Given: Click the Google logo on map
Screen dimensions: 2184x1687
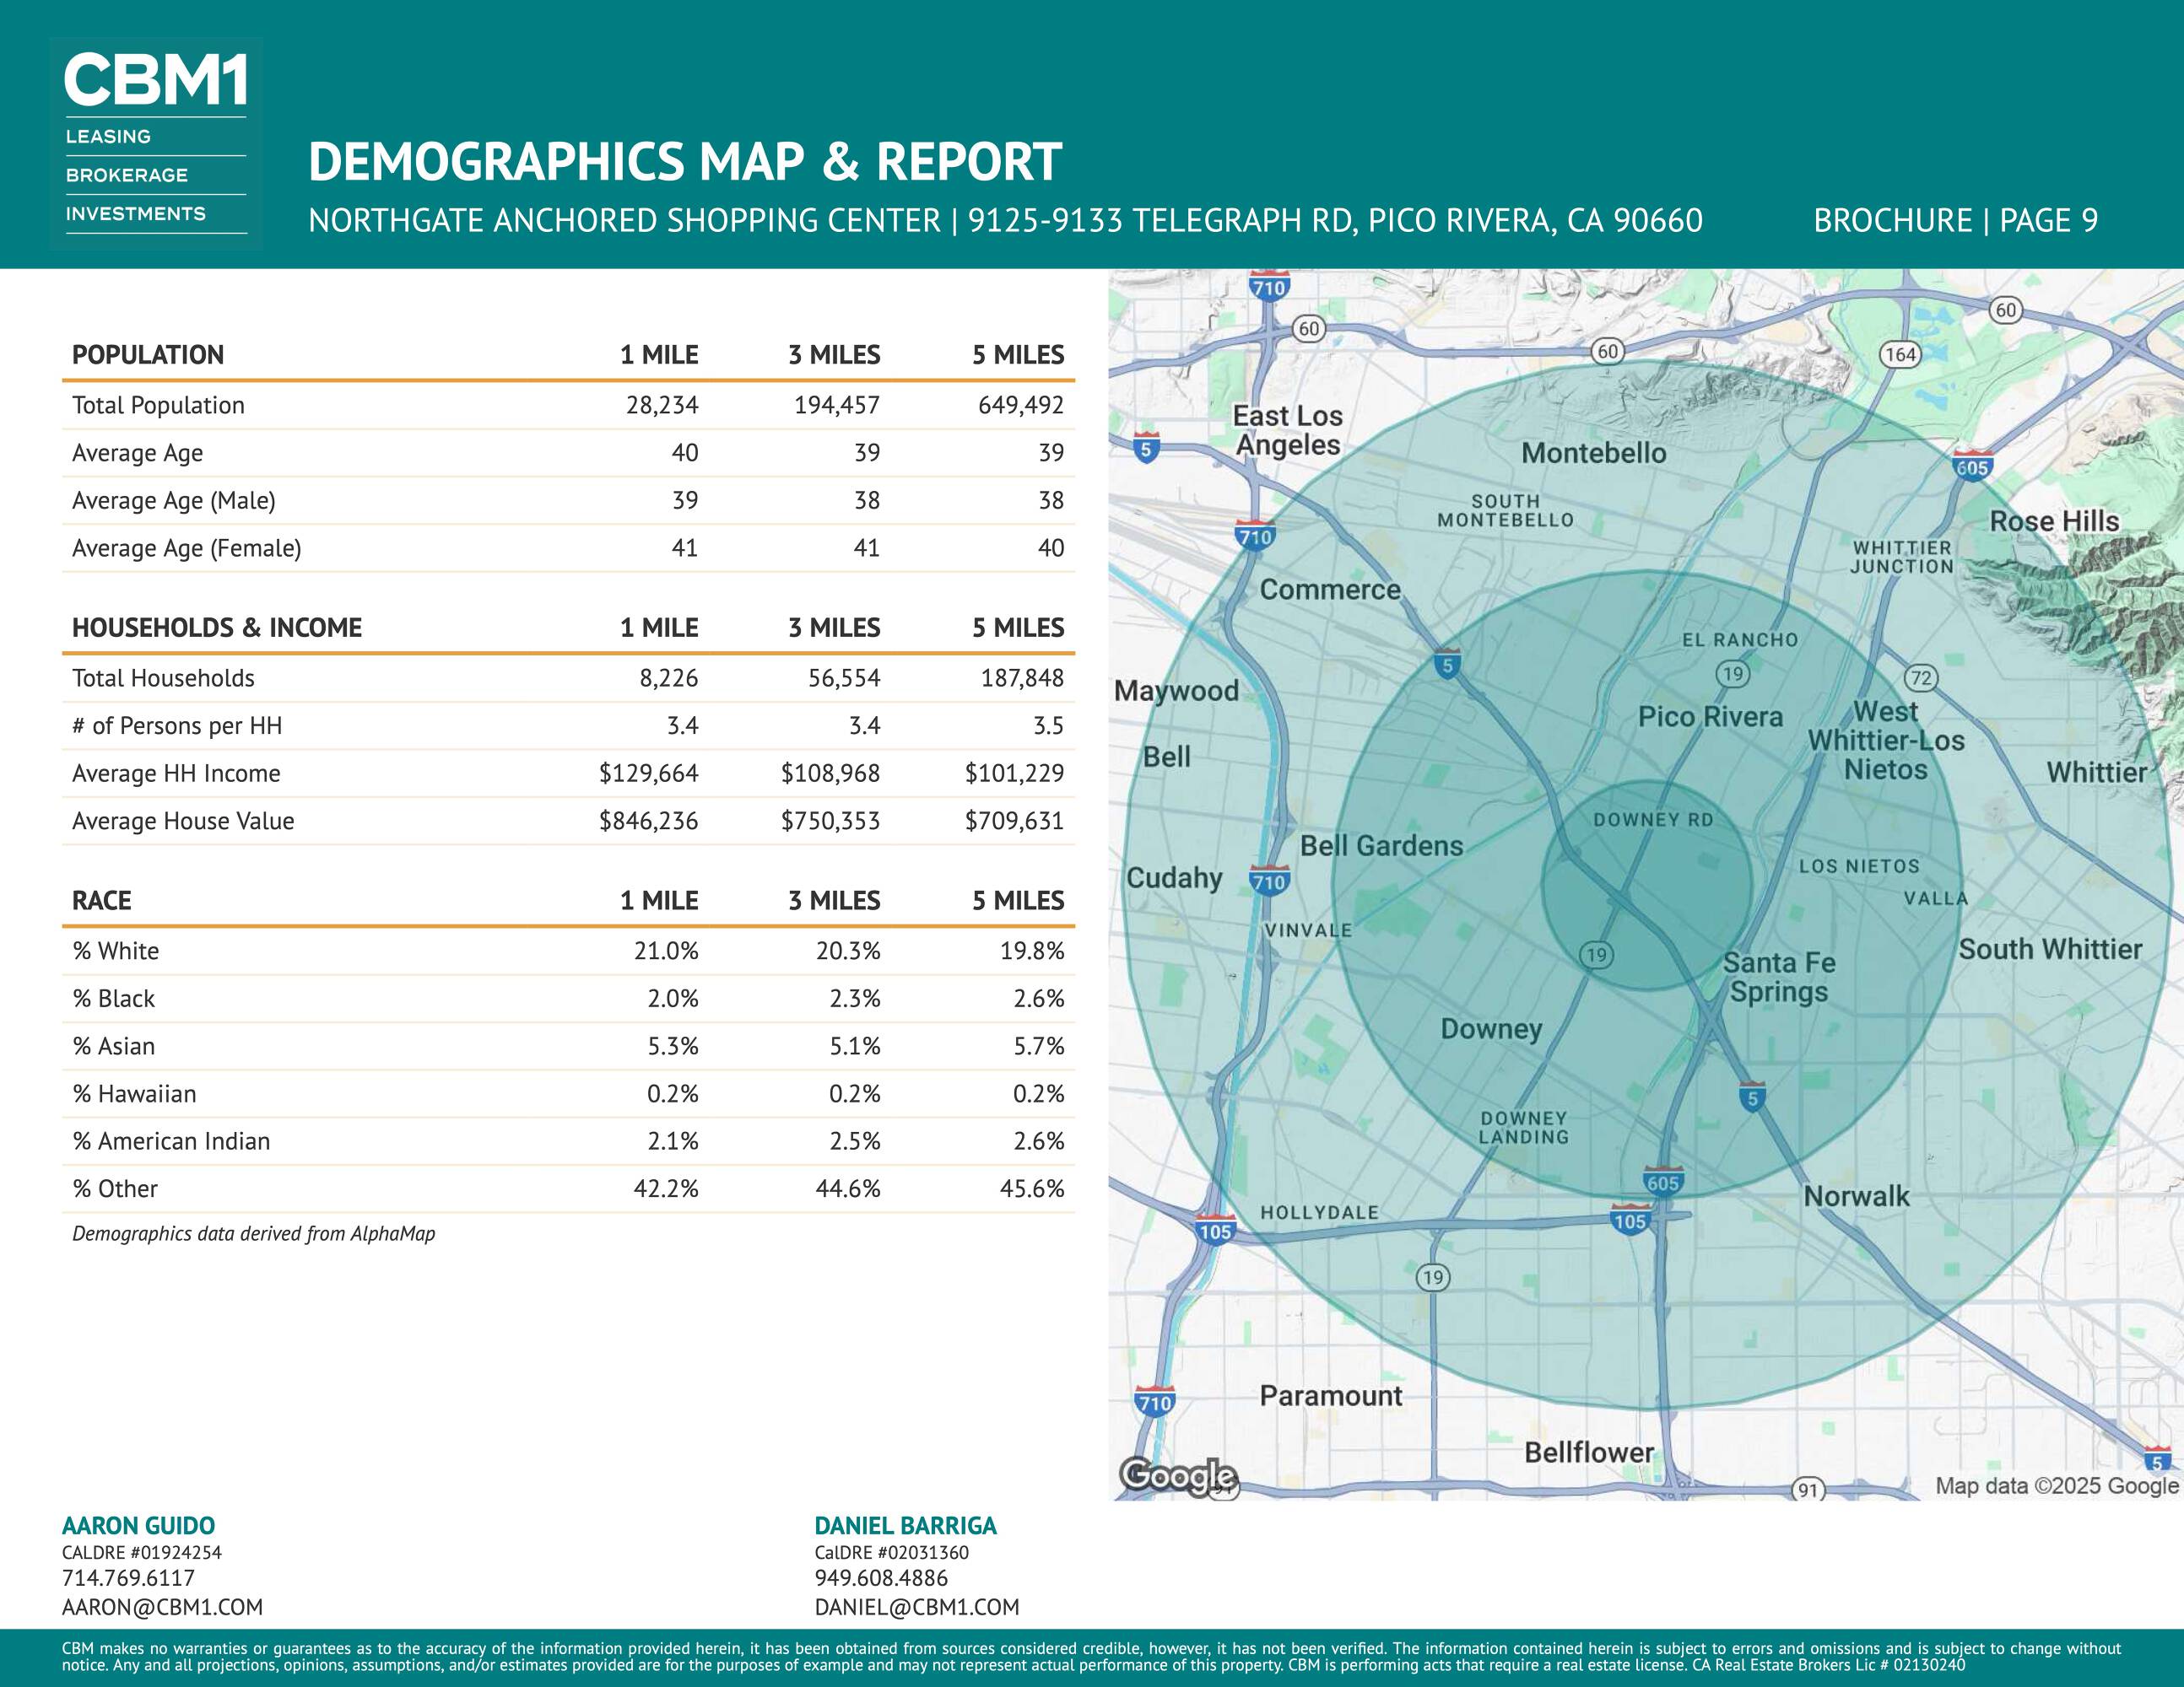Looking at the screenshot, I should pos(1178,1475).
